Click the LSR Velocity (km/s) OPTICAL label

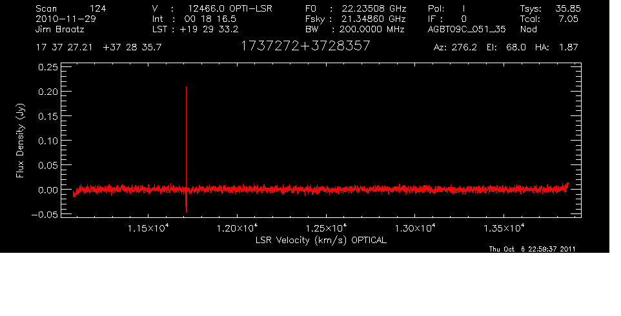[x=321, y=240]
